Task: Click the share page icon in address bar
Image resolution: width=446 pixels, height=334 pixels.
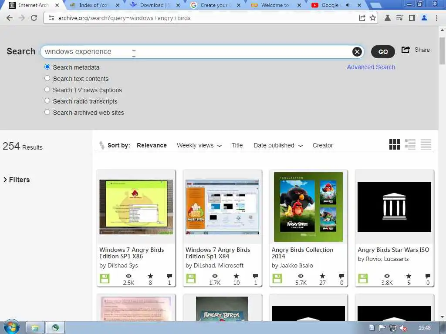Action: click(x=362, y=18)
